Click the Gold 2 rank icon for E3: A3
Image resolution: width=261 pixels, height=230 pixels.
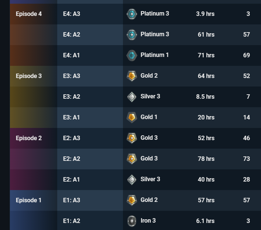point(132,76)
